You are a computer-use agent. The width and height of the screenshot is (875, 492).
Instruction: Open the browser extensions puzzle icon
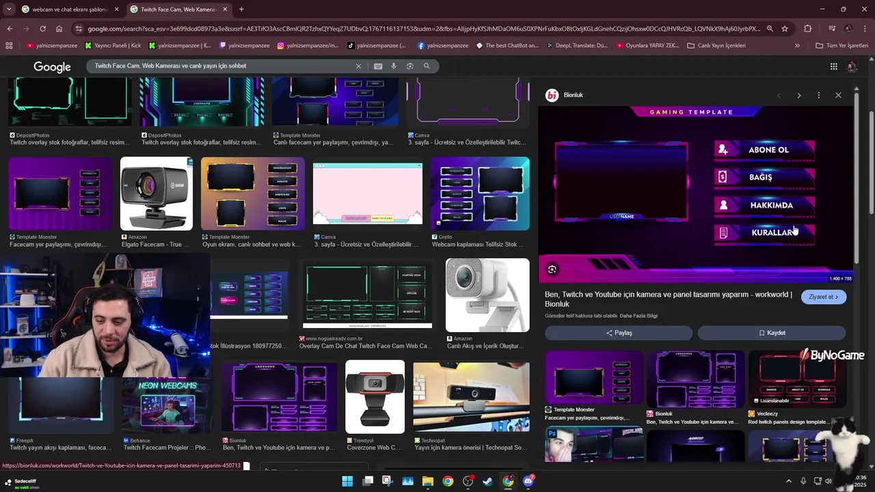(807, 29)
